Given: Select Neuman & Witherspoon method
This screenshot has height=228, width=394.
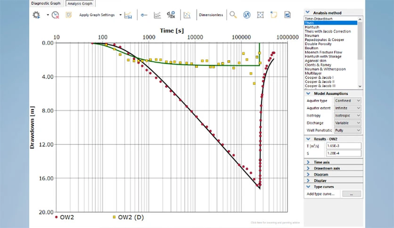Looking at the screenshot, I should [x=325, y=69].
